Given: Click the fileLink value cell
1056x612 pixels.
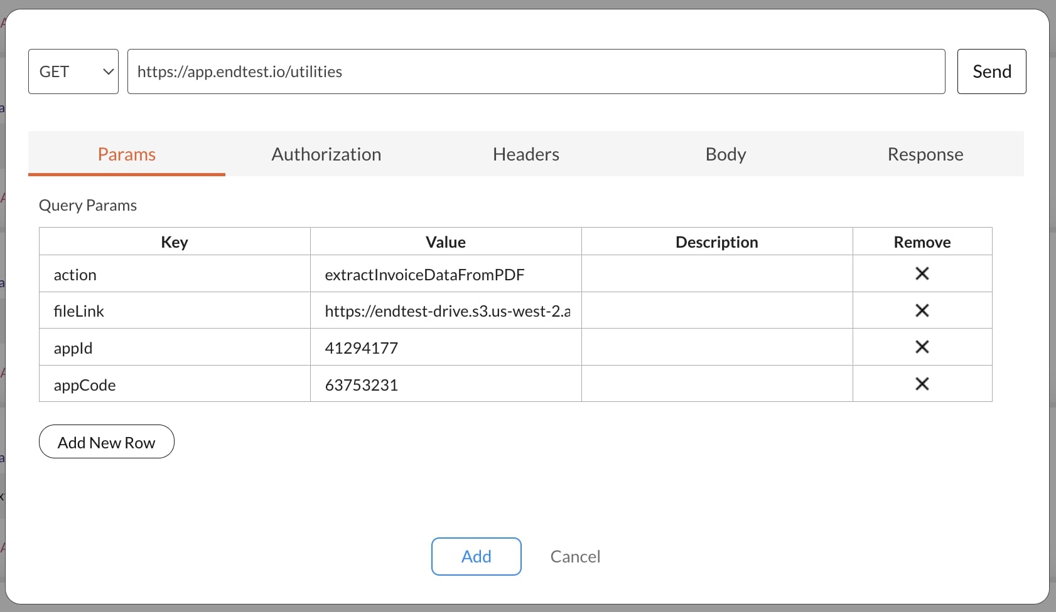Looking at the screenshot, I should [x=445, y=310].
